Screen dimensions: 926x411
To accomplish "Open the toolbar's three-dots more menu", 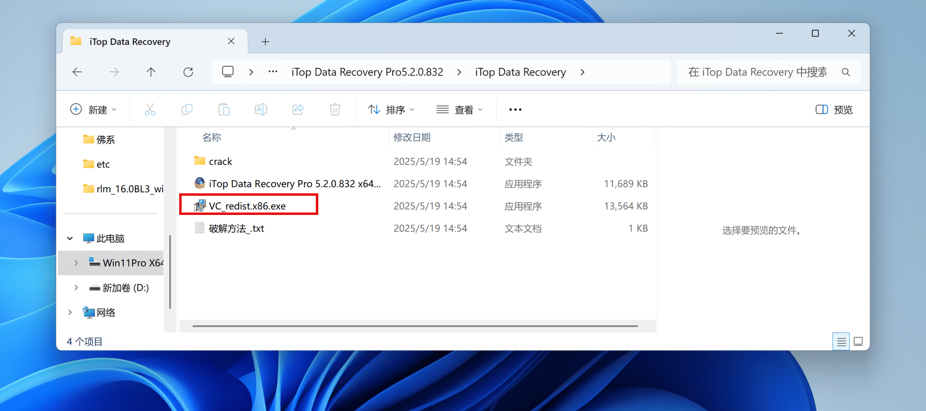I will click(x=515, y=110).
